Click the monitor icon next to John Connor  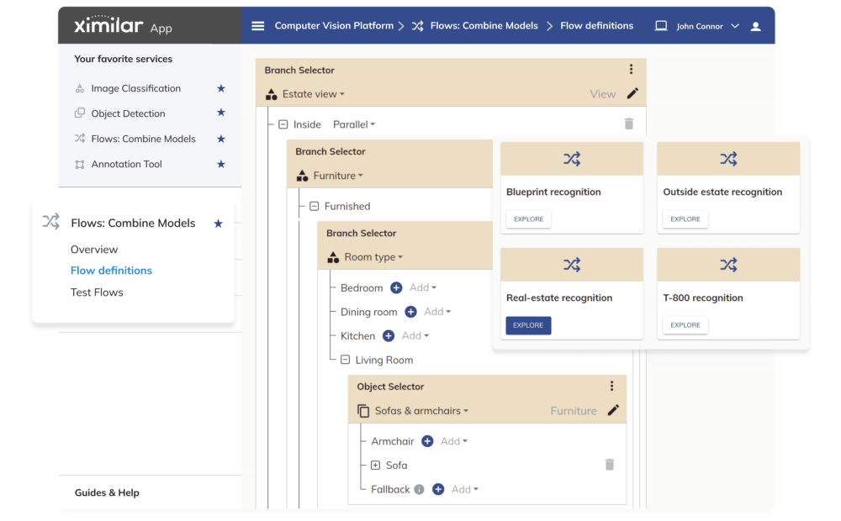pos(661,26)
